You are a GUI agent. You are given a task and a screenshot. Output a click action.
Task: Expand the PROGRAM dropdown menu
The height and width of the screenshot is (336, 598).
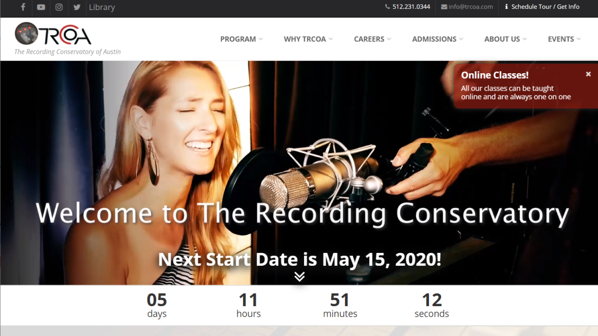point(242,39)
